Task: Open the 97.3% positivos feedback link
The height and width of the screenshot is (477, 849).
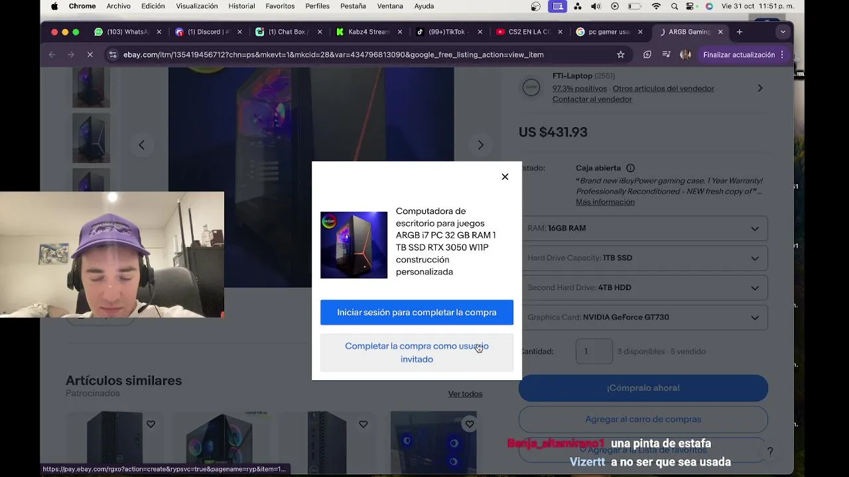Action: pos(580,89)
